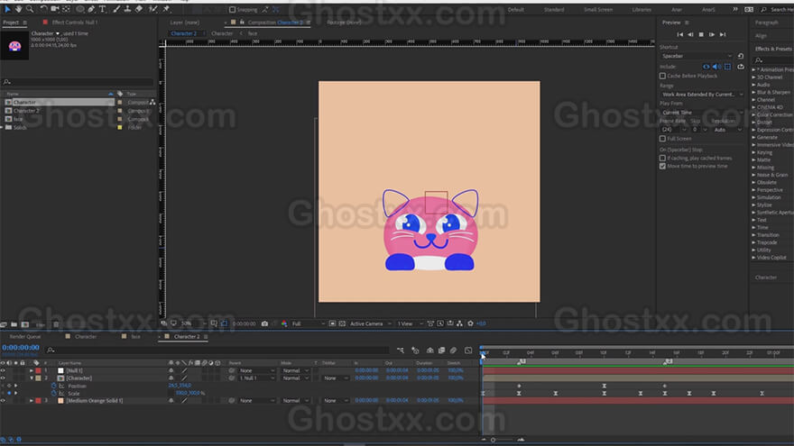Select the Unified Camera tool

tap(55, 9)
